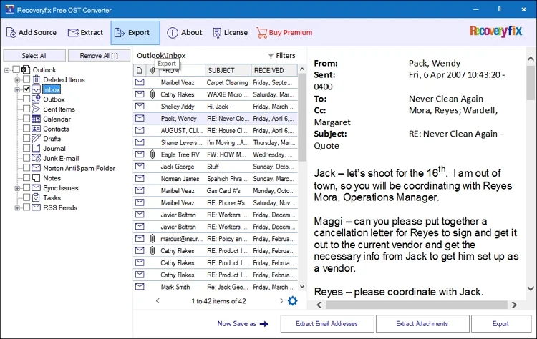
Task: Sort by the SUBJECT column header
Action: tap(228, 71)
